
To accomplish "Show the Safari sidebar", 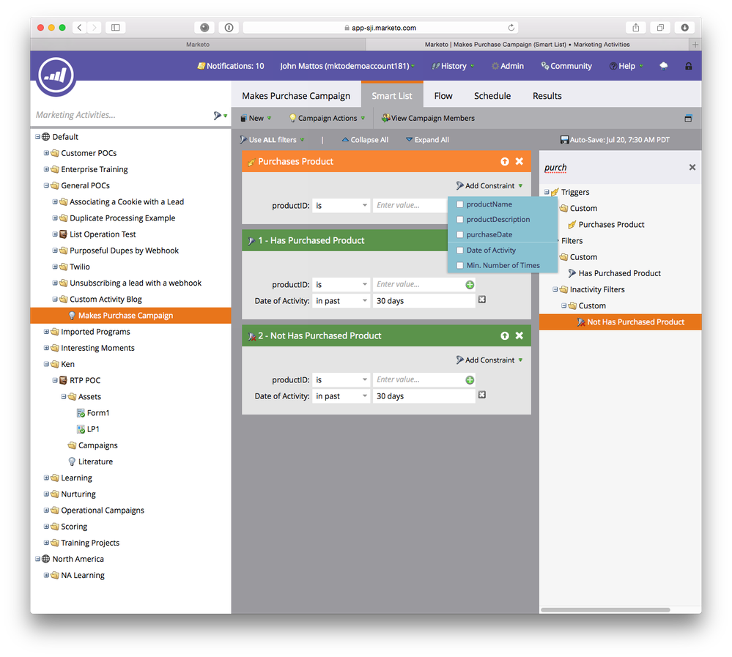I will (115, 28).
